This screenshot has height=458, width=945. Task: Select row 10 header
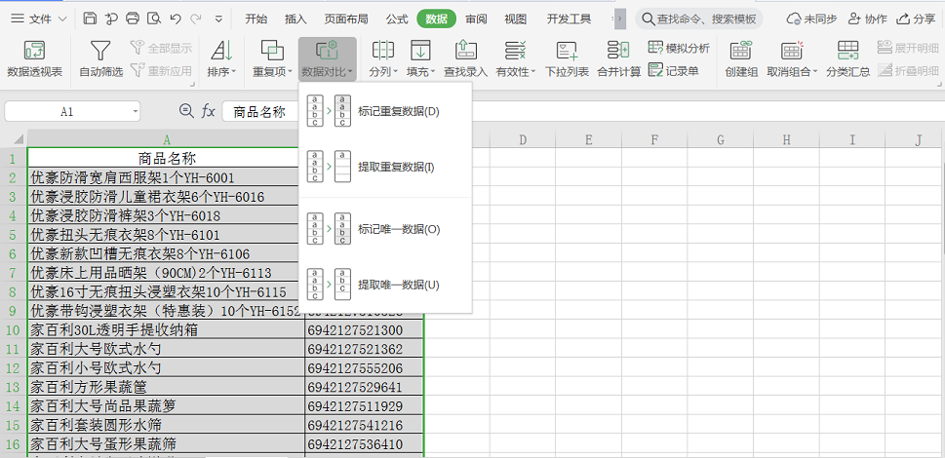coord(14,329)
